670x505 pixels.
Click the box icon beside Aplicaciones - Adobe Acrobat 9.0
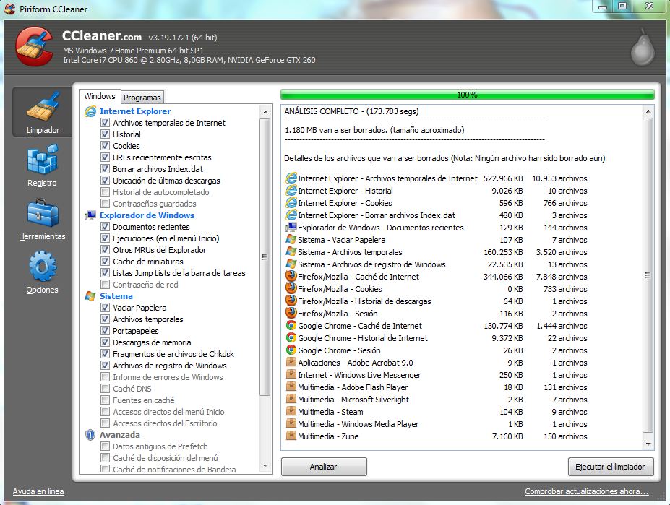pos(291,362)
